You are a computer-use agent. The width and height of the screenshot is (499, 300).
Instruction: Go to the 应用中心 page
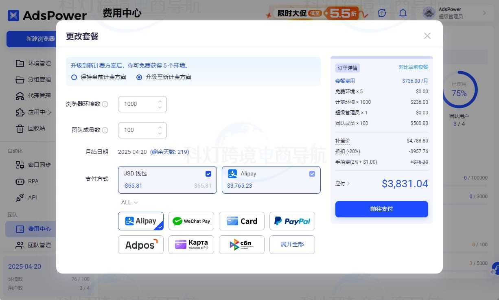tap(37, 112)
